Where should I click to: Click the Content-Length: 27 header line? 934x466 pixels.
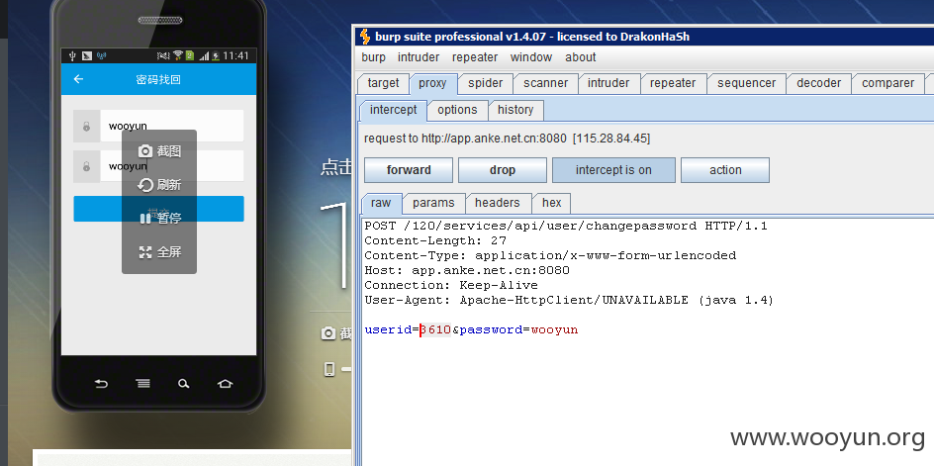pyautogui.click(x=435, y=240)
